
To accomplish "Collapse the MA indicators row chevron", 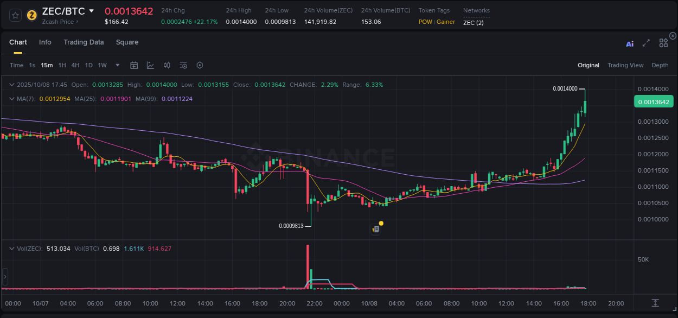I will [12, 99].
